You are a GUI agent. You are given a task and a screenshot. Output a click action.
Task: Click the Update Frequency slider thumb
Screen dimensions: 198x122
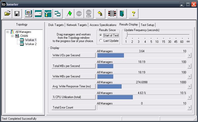click(126, 35)
